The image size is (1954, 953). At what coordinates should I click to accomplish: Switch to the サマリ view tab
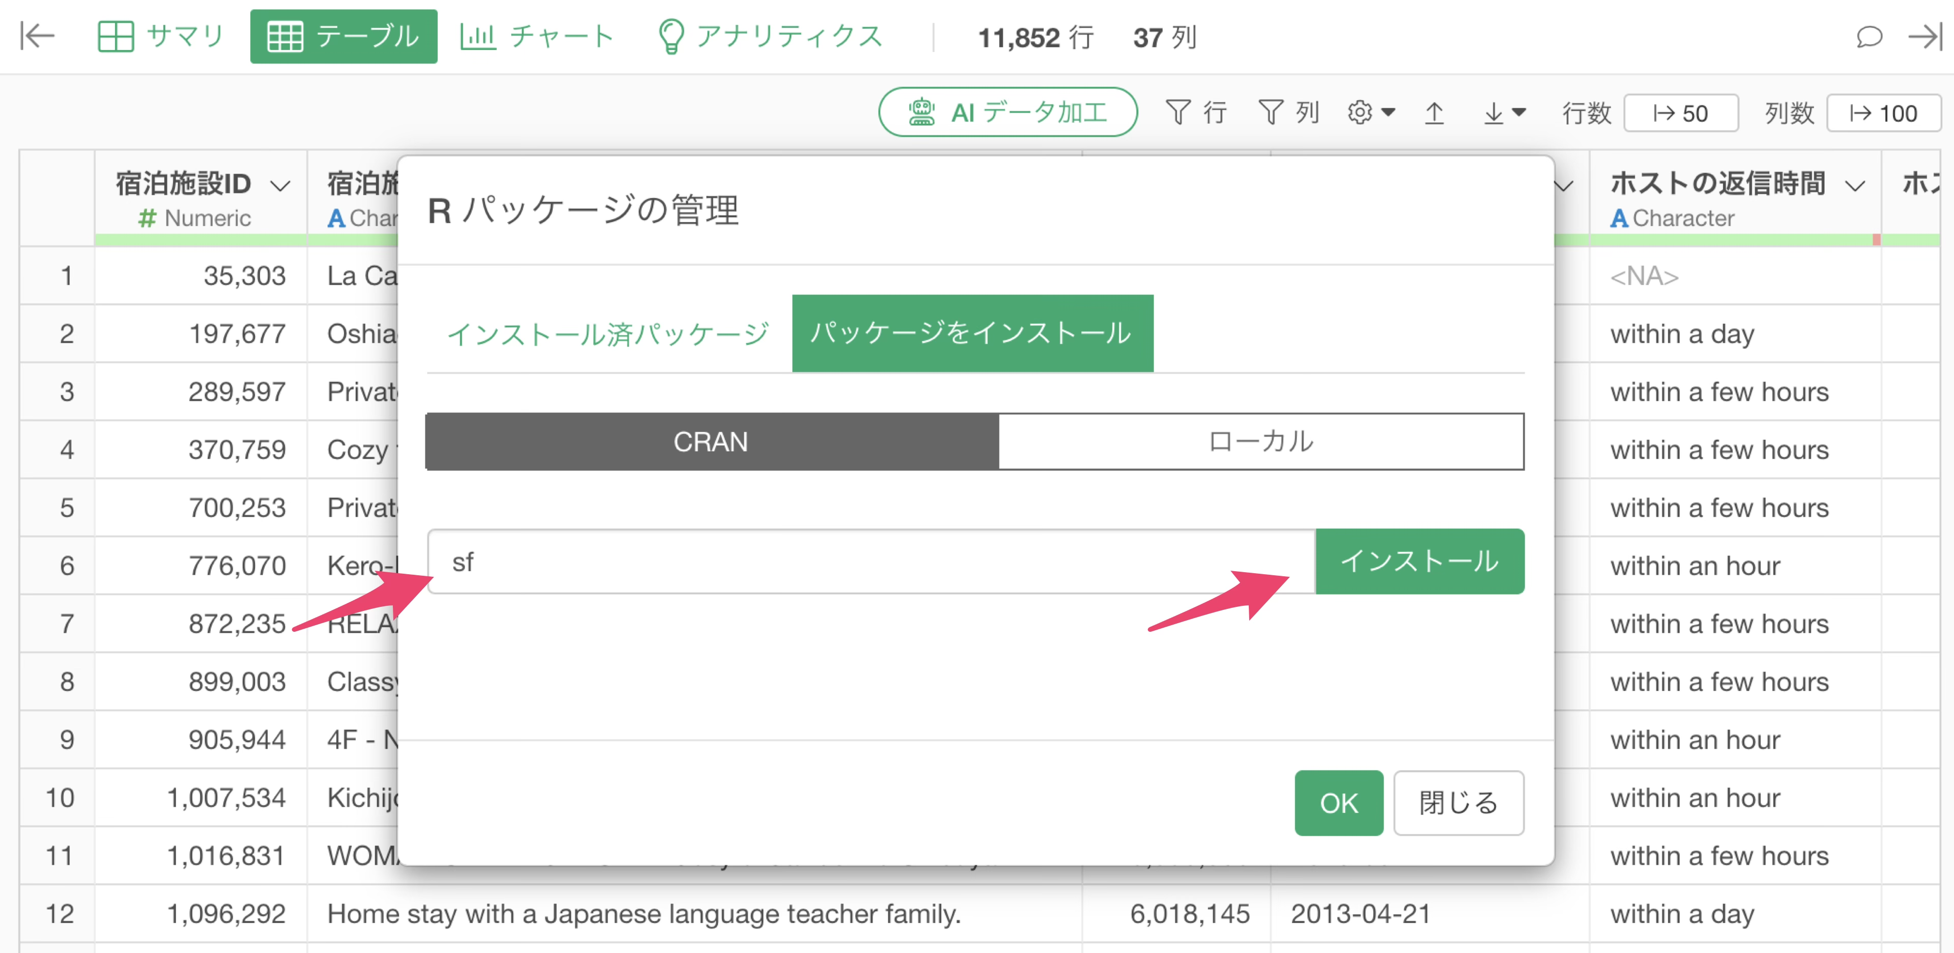click(161, 36)
